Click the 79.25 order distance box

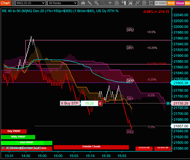(89, 103)
